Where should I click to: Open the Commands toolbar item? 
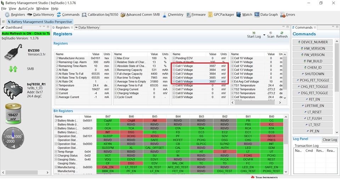[68, 15]
